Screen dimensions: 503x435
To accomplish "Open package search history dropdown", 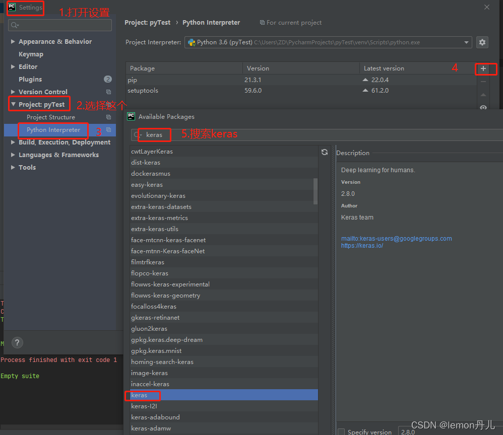I will [x=138, y=135].
